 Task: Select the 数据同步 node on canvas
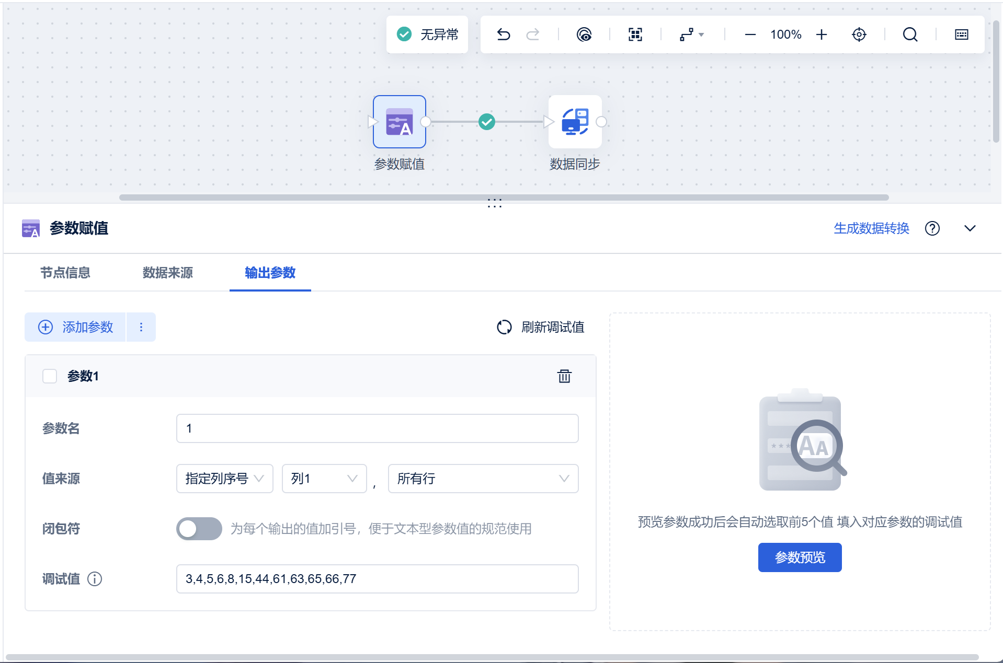coord(575,122)
